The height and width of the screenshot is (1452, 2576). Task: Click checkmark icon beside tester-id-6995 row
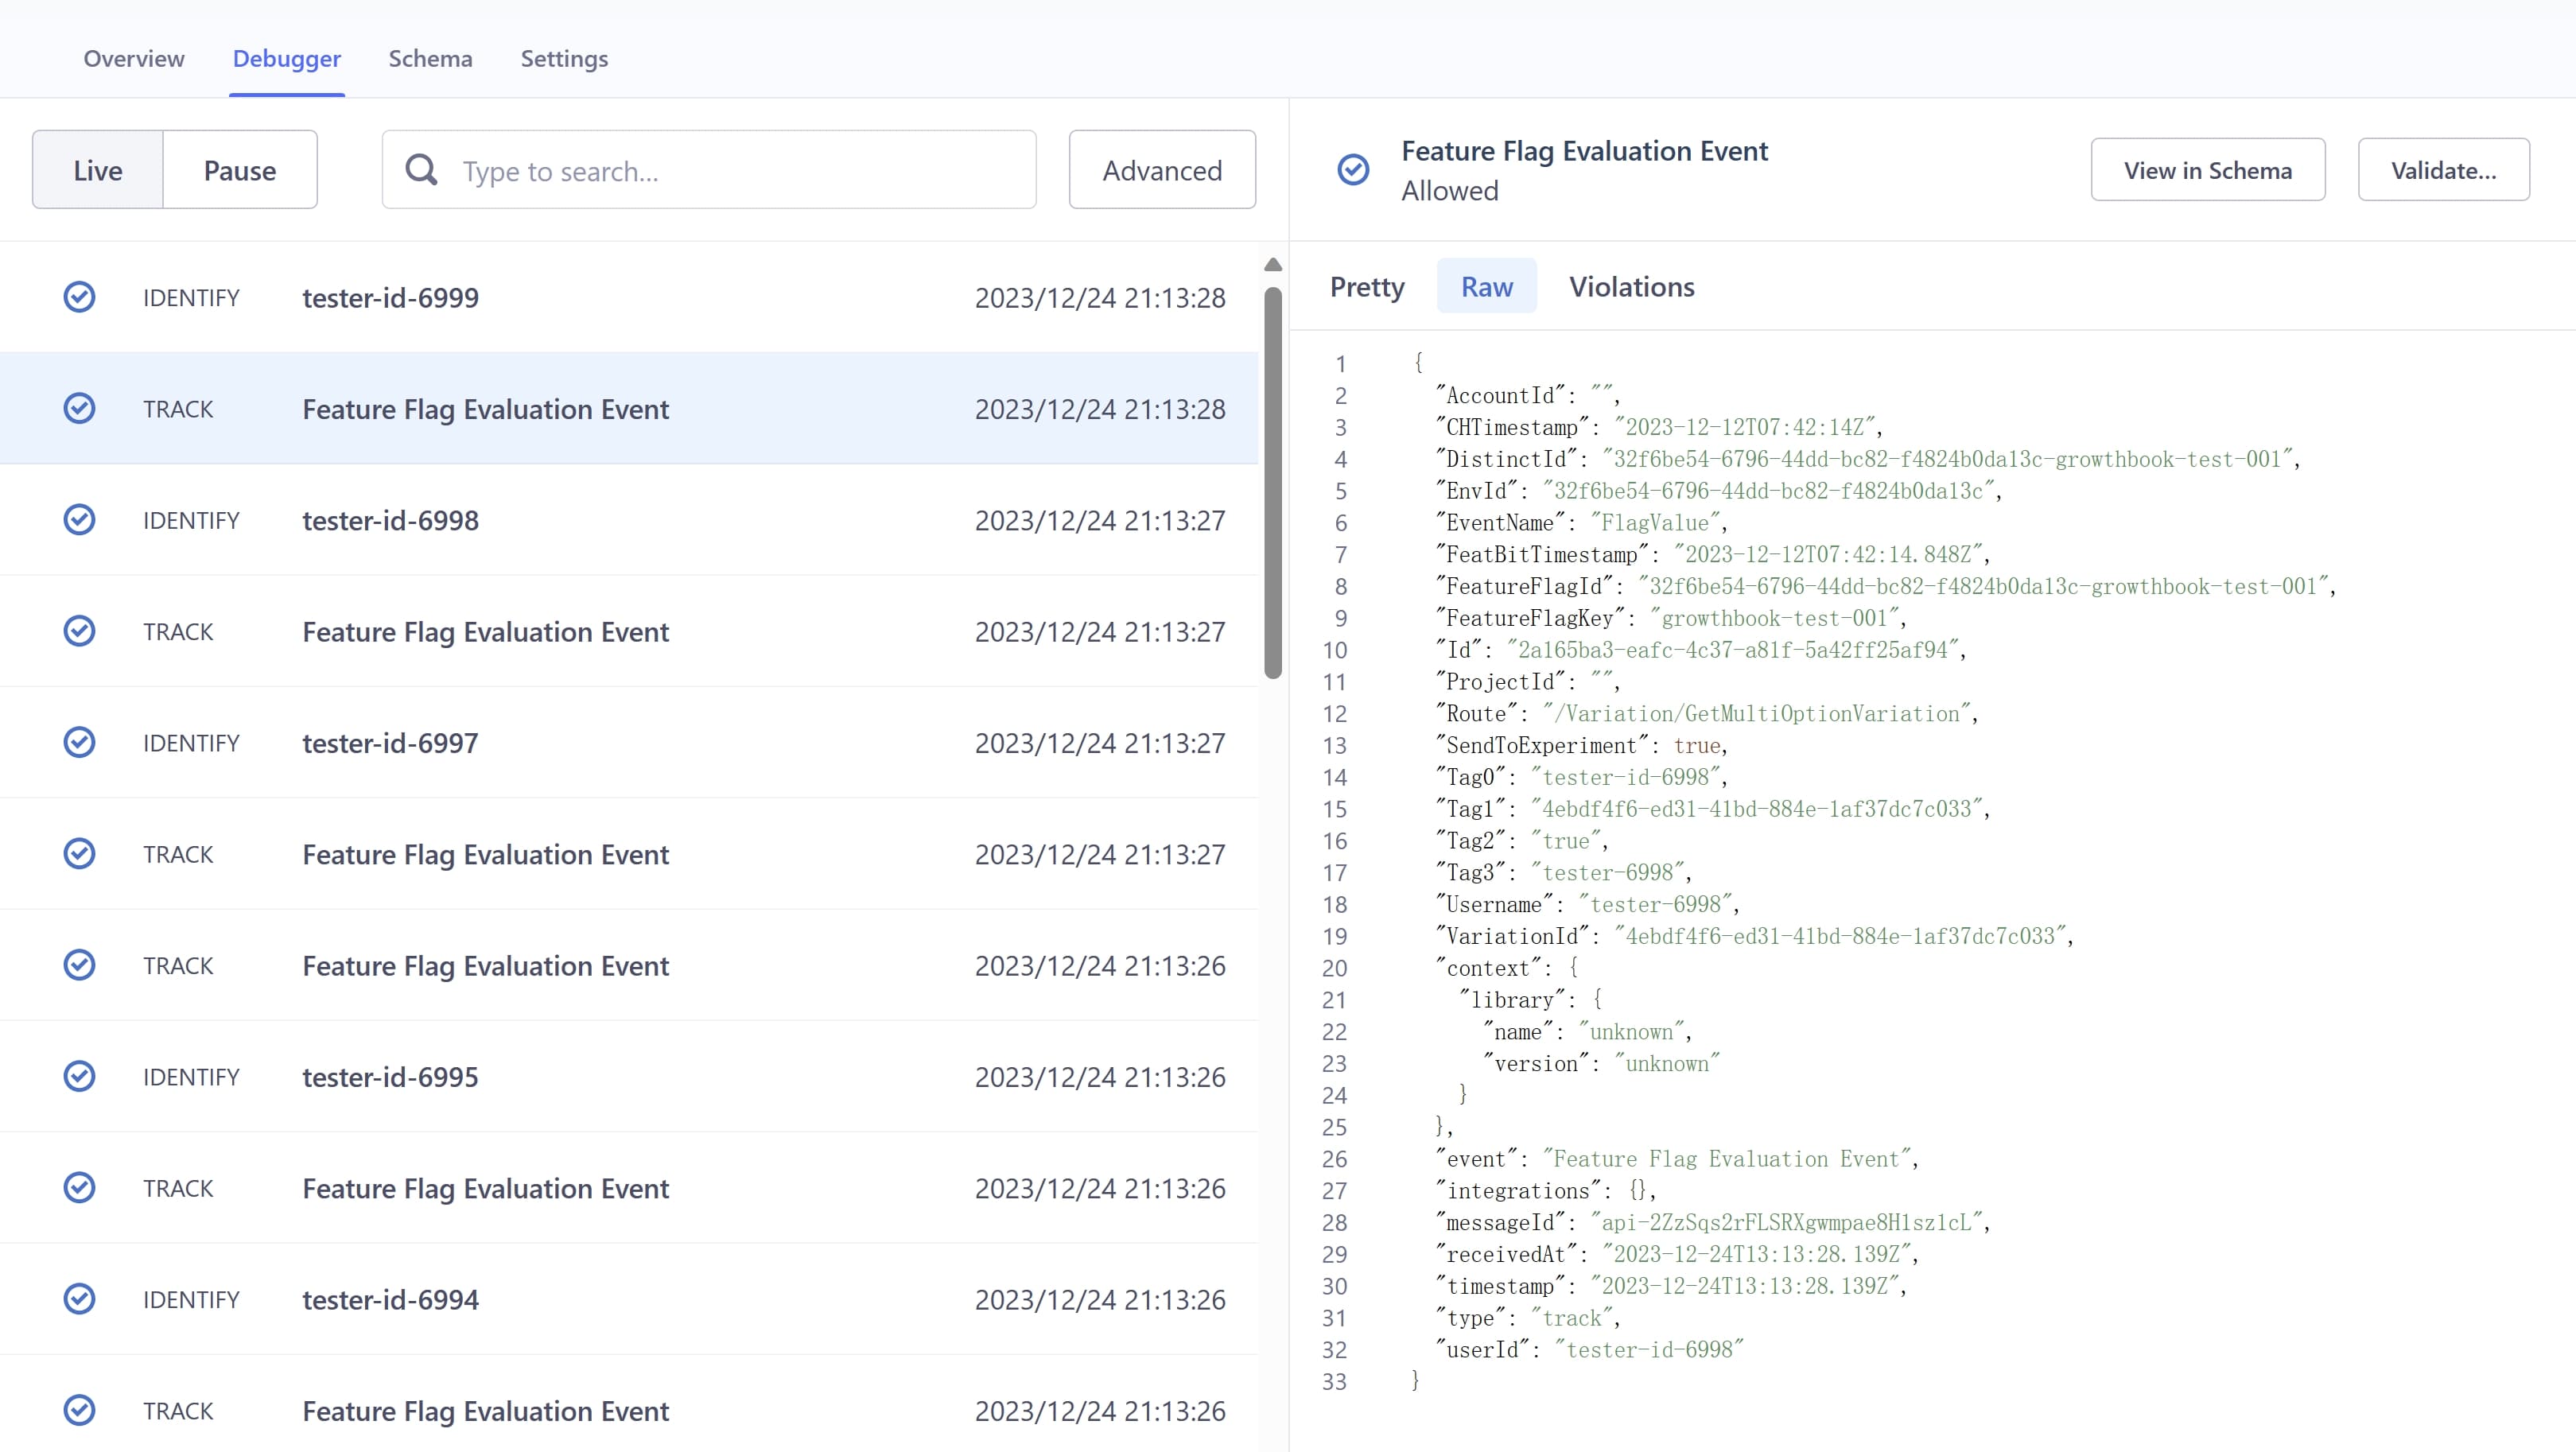coord(79,1076)
